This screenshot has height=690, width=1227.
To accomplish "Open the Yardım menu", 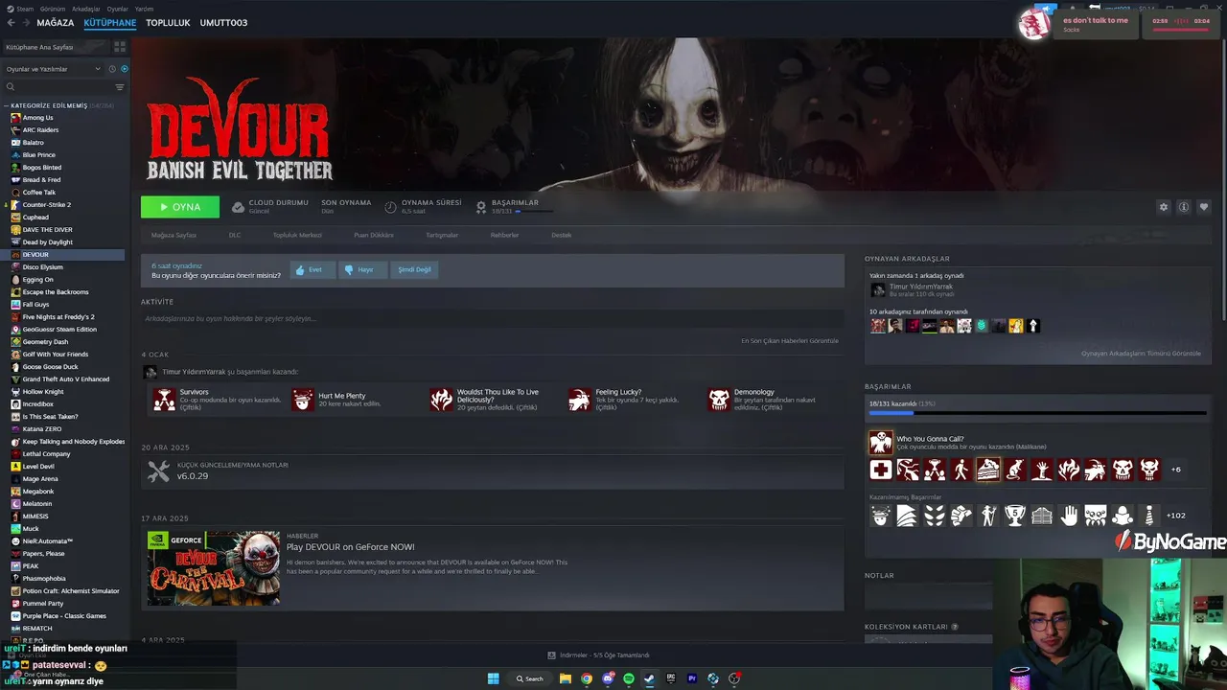I will pos(144,9).
